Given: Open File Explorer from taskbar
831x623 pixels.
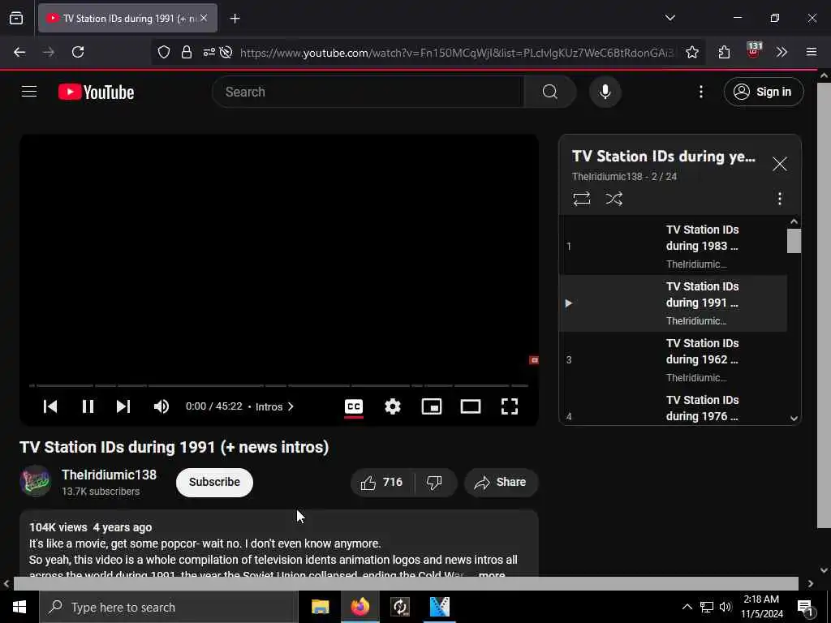Looking at the screenshot, I should pyautogui.click(x=320, y=607).
